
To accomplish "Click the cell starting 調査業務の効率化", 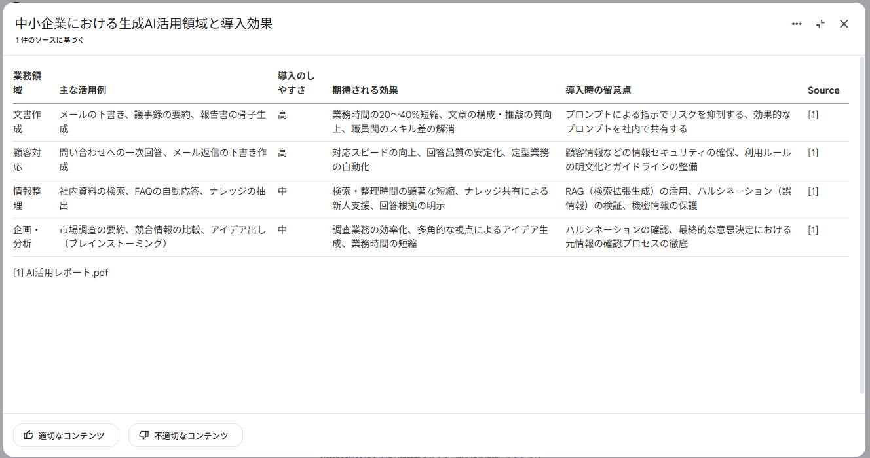I will 440,237.
